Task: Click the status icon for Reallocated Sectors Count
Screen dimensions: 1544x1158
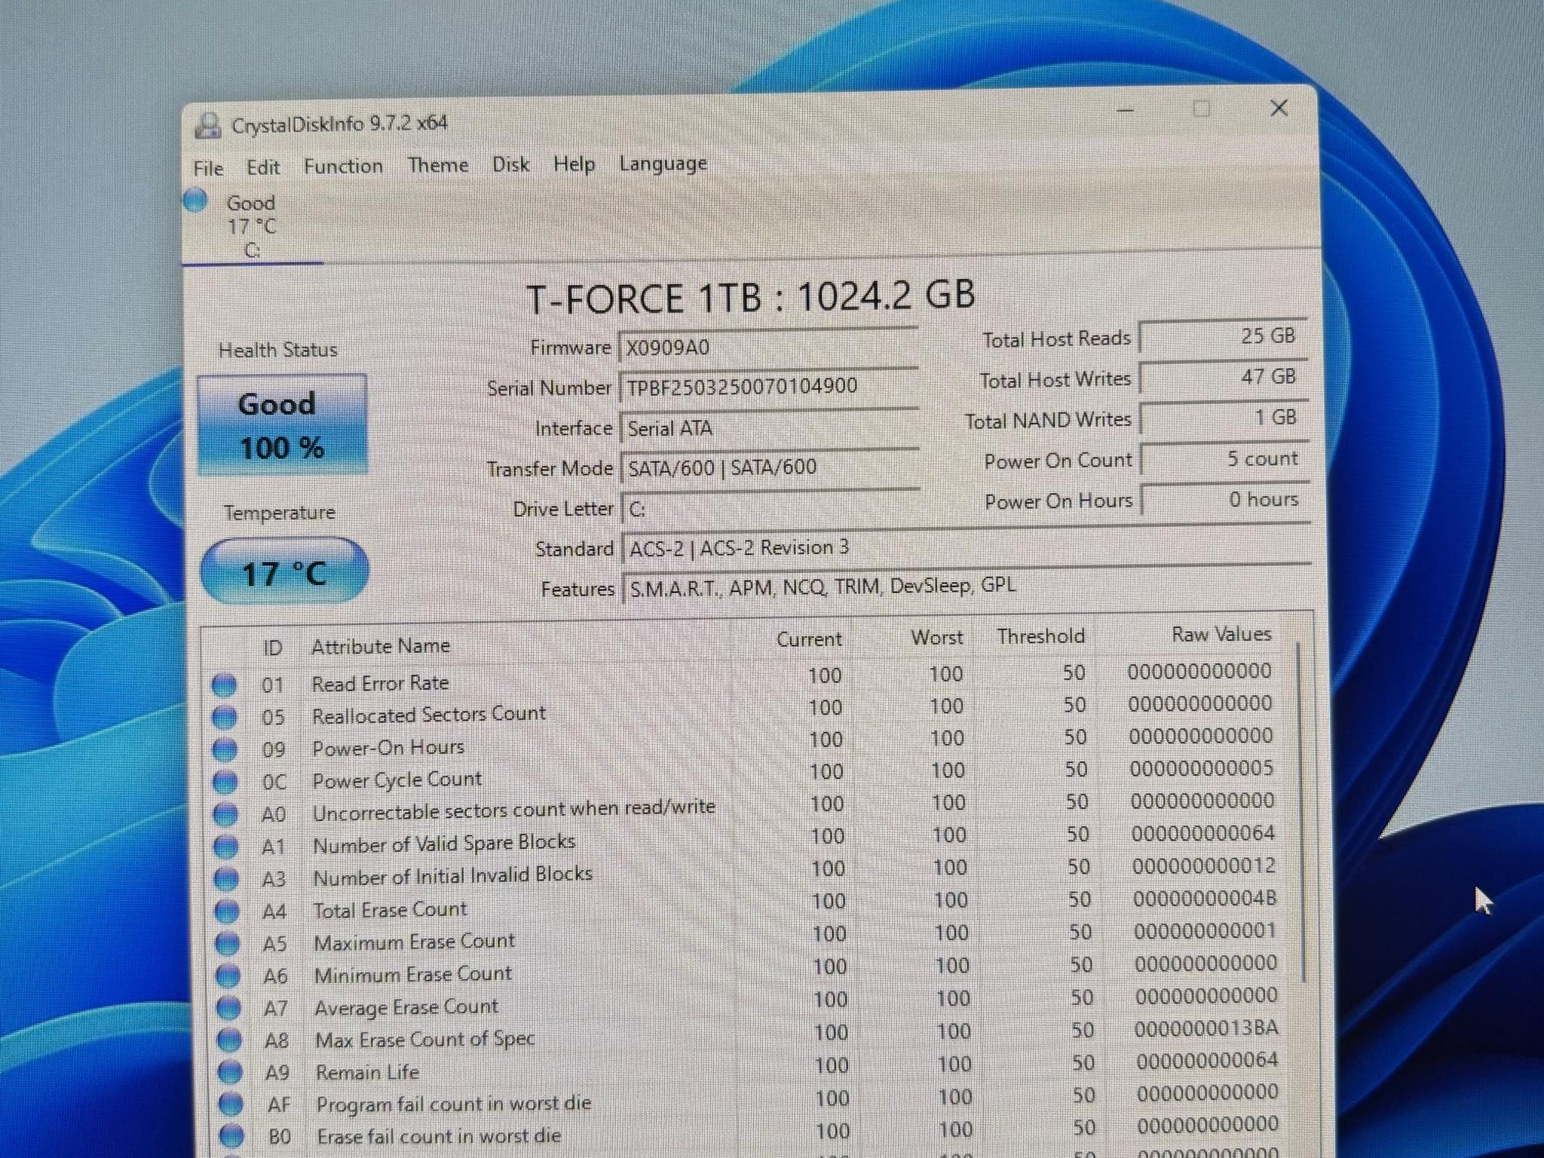Action: (224, 717)
